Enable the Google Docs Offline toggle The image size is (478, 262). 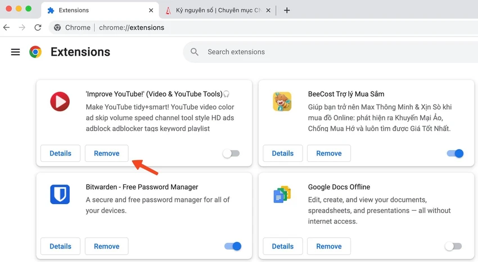[x=453, y=246]
